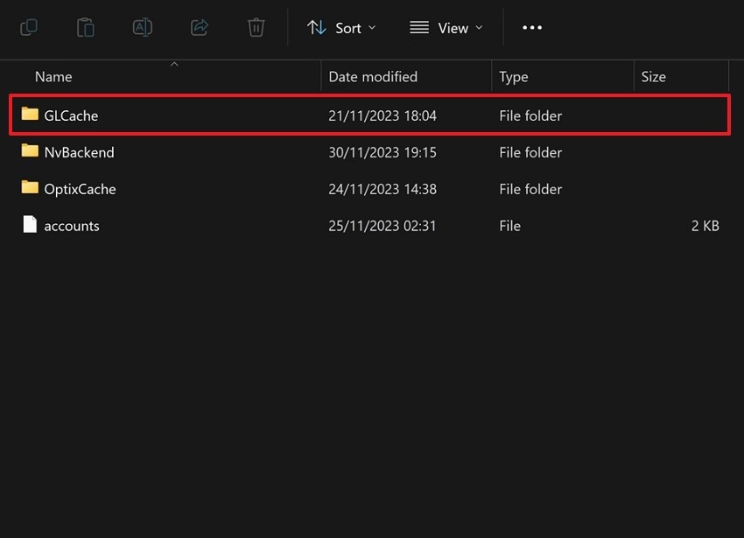Open the See more ellipsis icon
Screen dimensions: 744x538
531,27
